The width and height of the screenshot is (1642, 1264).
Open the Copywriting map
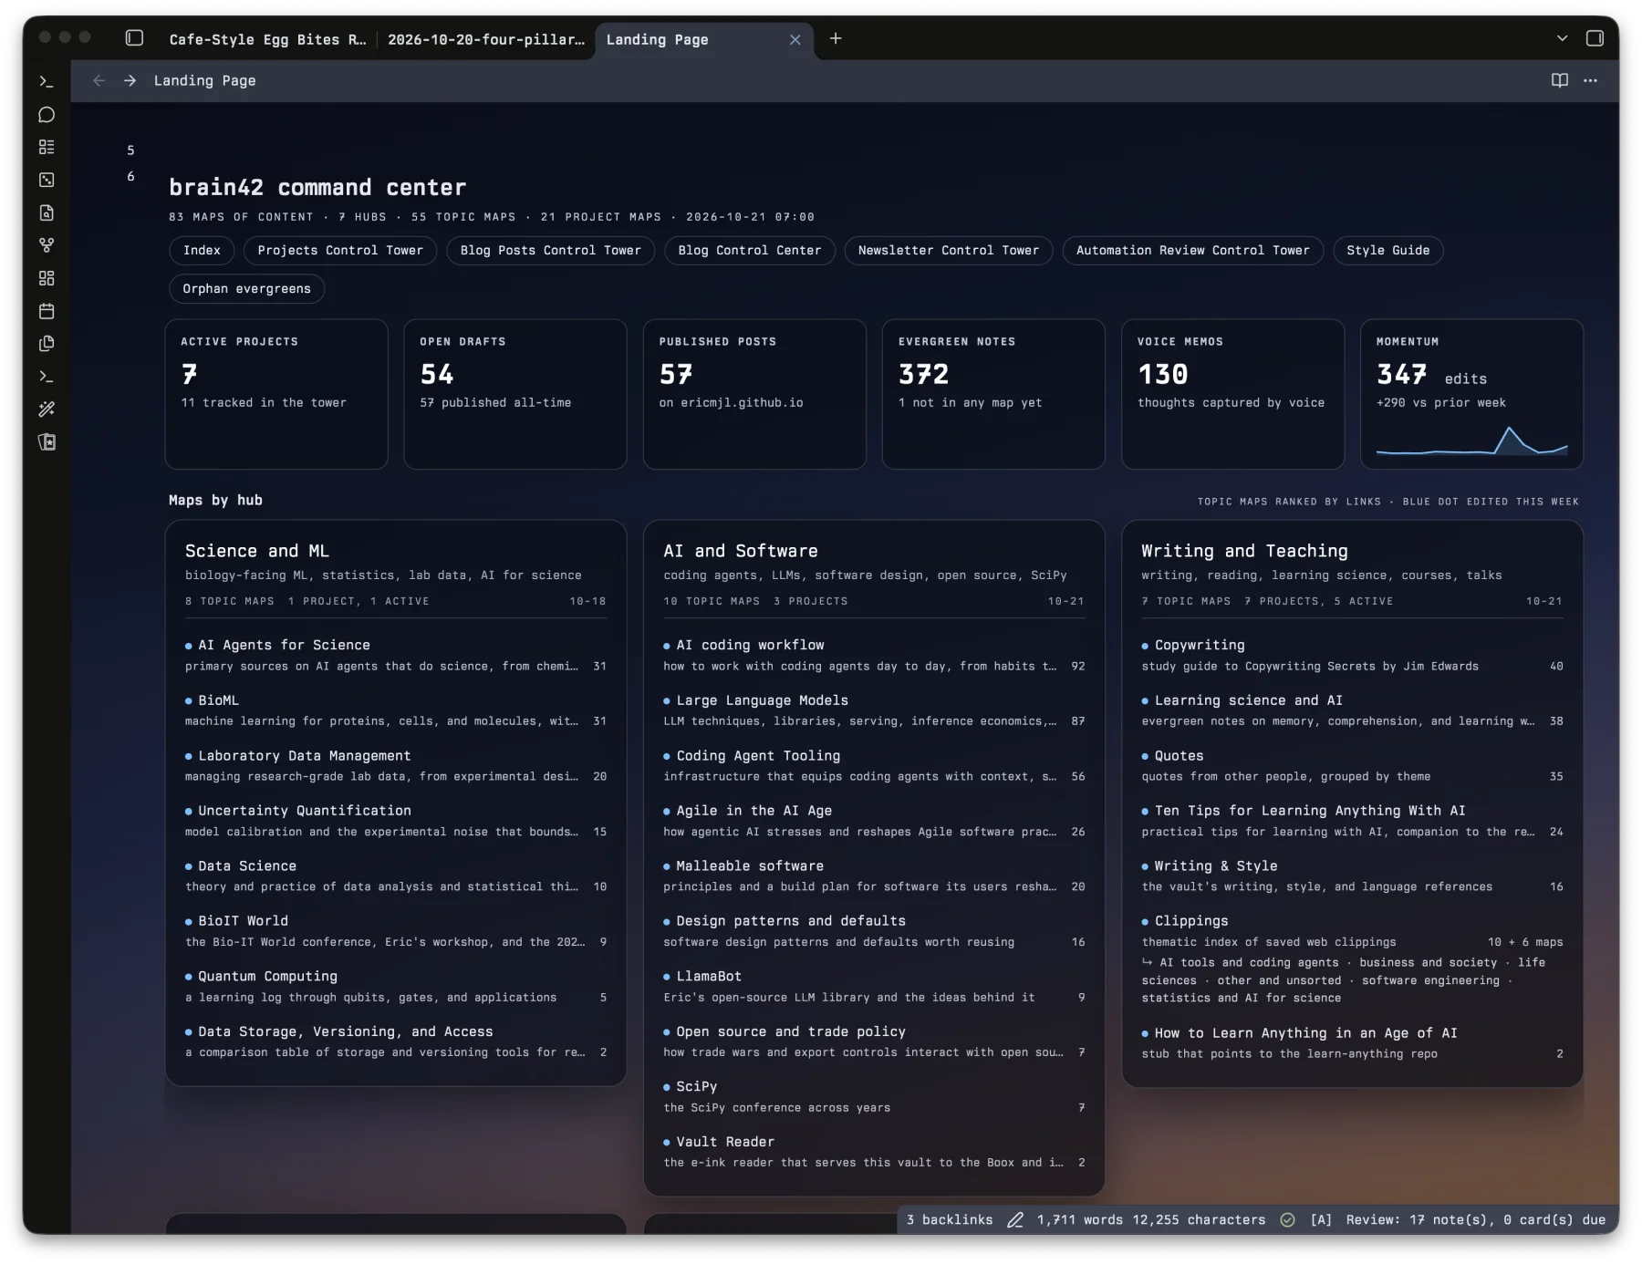(x=1200, y=645)
